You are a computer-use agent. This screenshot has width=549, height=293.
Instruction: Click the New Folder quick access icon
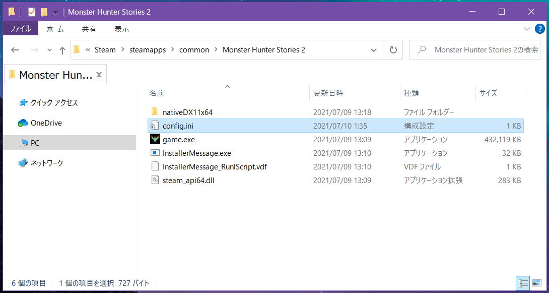pos(44,12)
